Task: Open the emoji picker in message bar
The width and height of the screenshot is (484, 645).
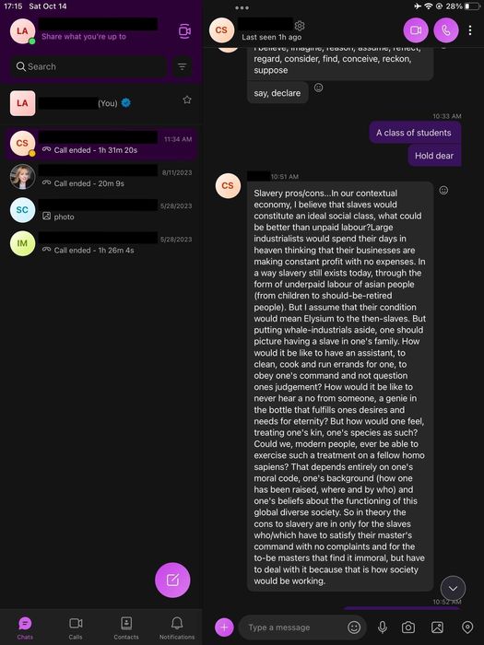Action: click(354, 627)
